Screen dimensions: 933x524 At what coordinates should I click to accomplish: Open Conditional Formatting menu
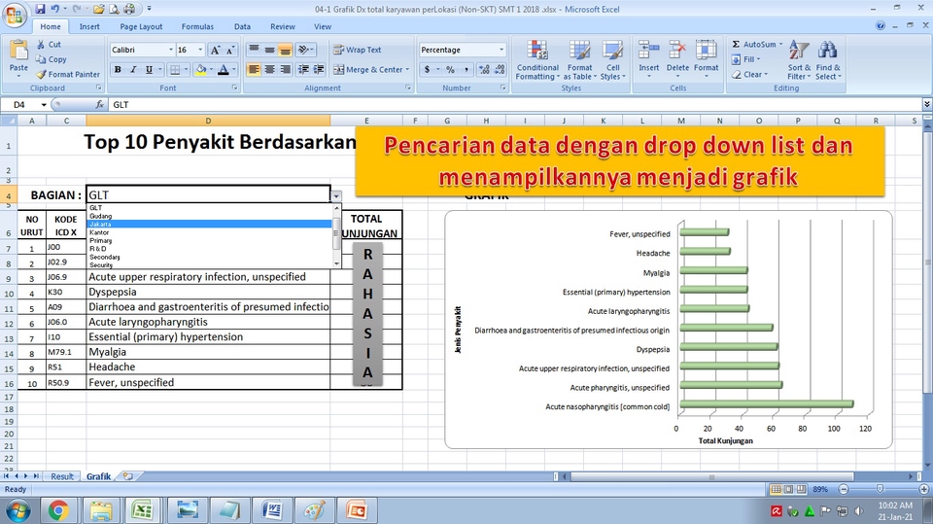537,59
